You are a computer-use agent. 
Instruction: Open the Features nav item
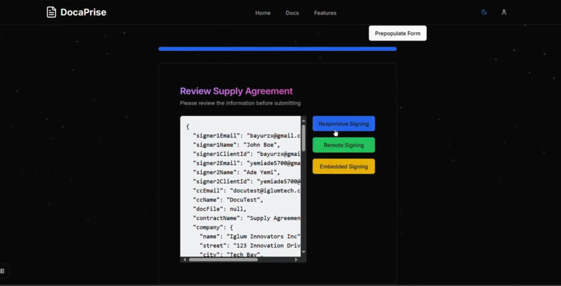click(325, 13)
